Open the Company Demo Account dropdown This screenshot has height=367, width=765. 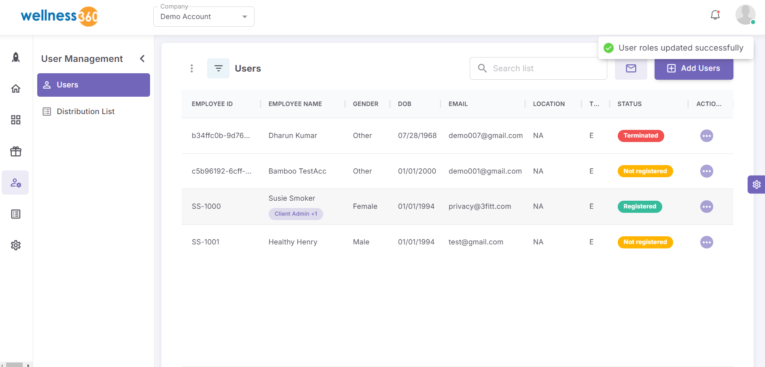(x=204, y=17)
